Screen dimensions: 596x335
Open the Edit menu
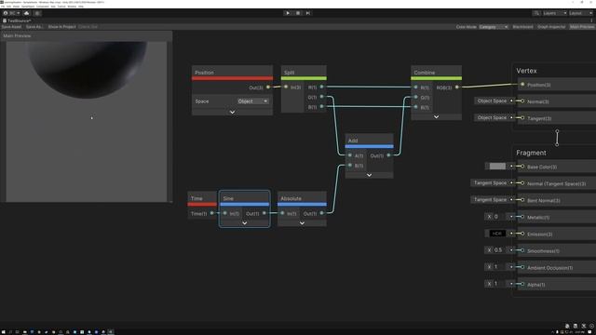coord(8,7)
